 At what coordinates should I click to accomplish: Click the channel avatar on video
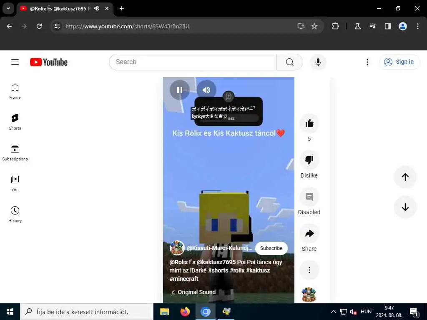click(177, 248)
